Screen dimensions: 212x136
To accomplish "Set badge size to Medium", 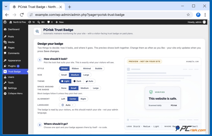I will (75, 75).
